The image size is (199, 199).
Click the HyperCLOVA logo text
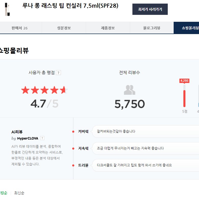tap(27, 138)
